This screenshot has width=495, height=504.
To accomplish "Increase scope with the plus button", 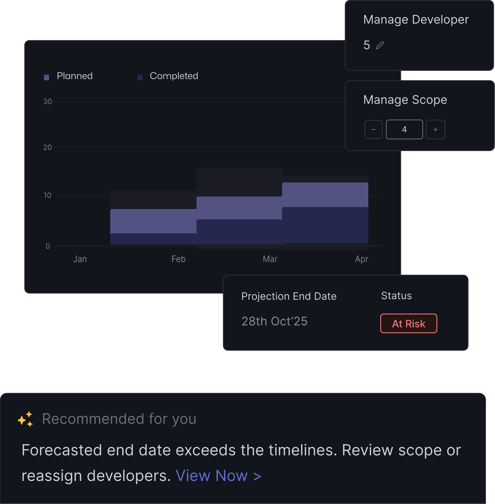I will [435, 130].
